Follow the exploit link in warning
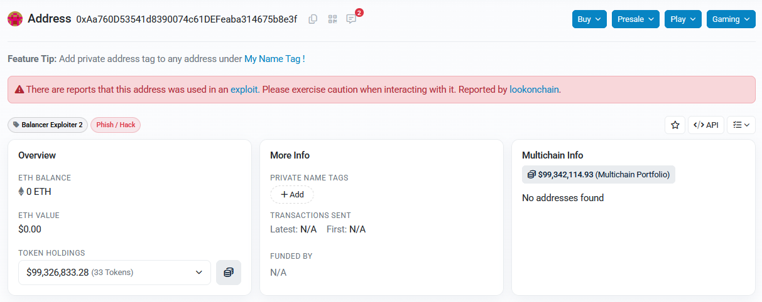The width and height of the screenshot is (762, 302). coord(244,90)
